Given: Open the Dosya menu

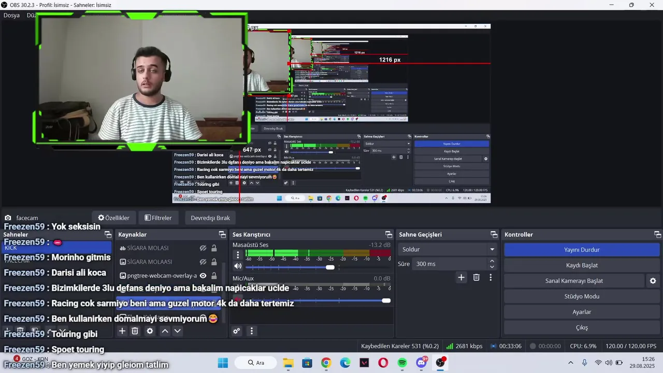Looking at the screenshot, I should [x=11, y=15].
